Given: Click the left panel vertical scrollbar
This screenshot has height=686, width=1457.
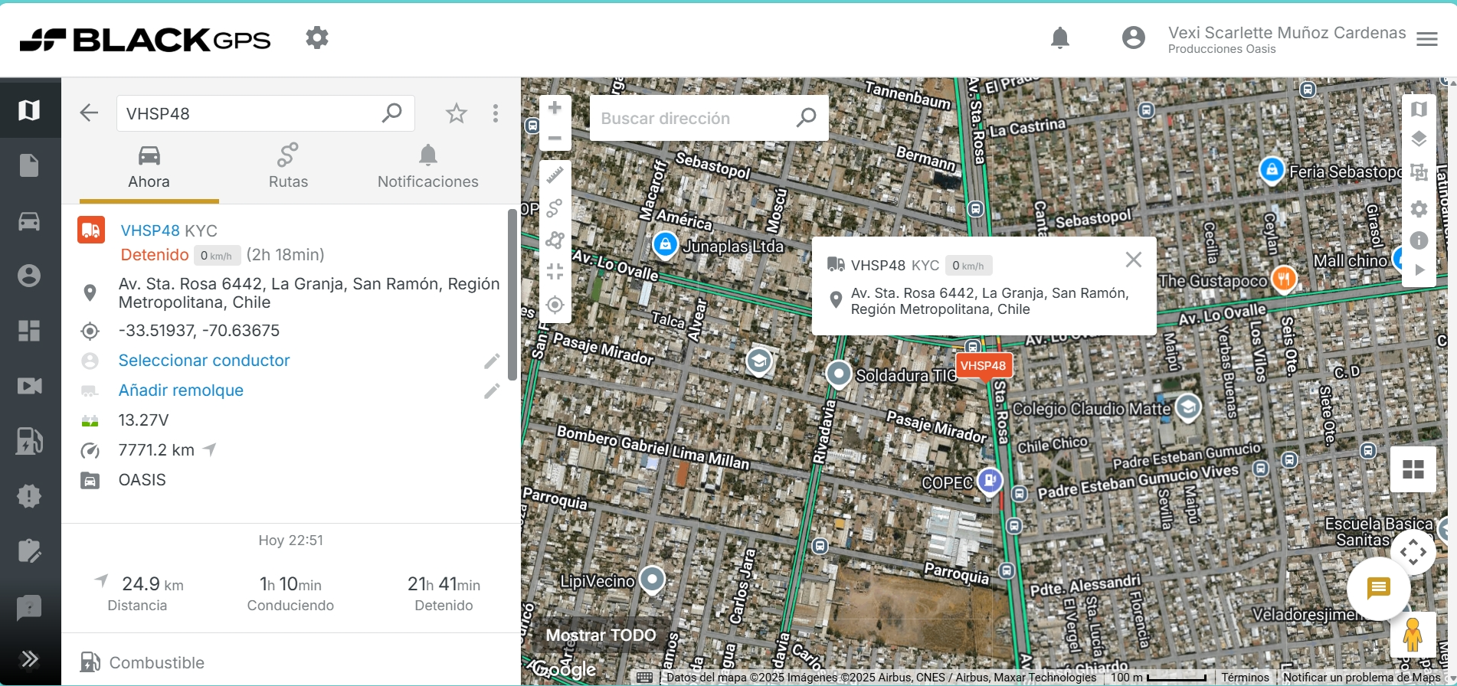Looking at the screenshot, I should (512, 295).
